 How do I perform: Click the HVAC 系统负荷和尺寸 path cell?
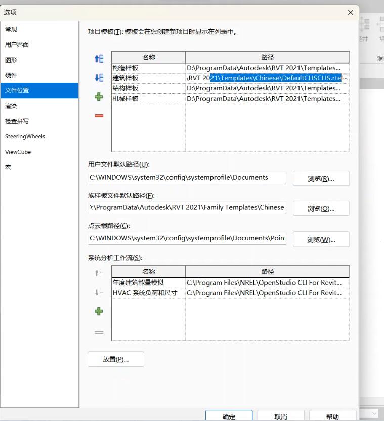click(x=267, y=293)
